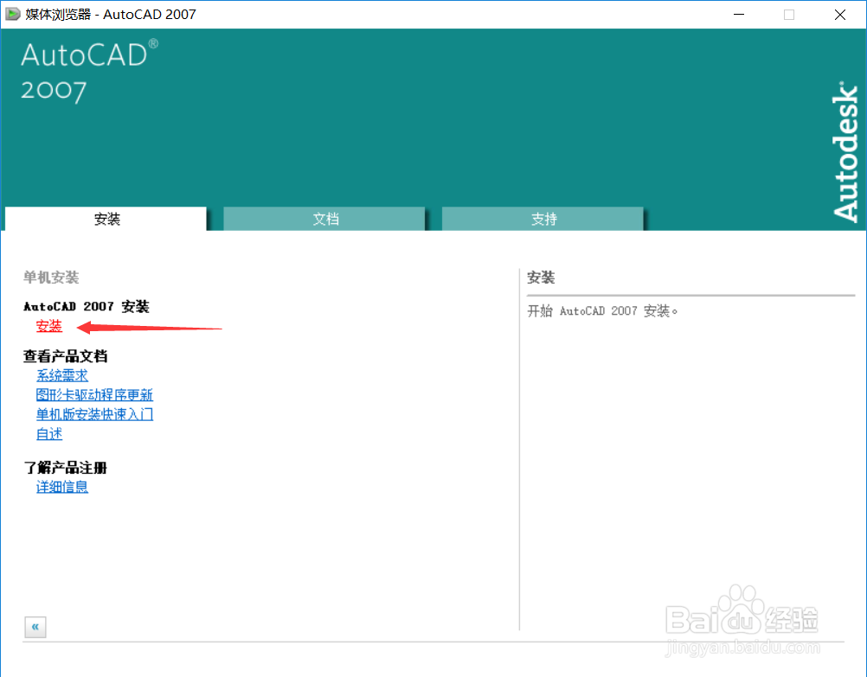Click the 'AutoCAD 2007 安装' heading text
The width and height of the screenshot is (867, 677).
pyautogui.click(x=87, y=307)
